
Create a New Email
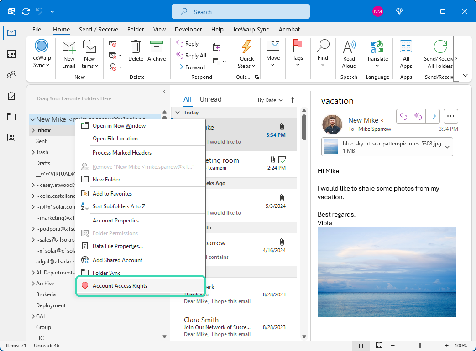(x=69, y=55)
